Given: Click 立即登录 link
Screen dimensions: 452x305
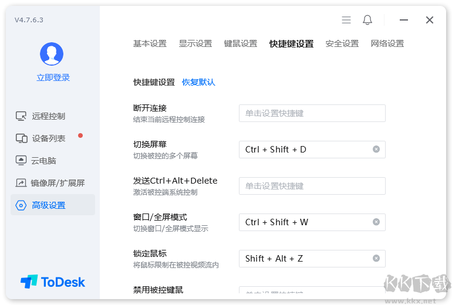Looking at the screenshot, I should click(53, 77).
